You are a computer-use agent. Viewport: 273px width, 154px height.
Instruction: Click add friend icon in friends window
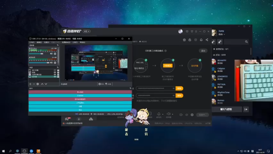click(x=214, y=42)
